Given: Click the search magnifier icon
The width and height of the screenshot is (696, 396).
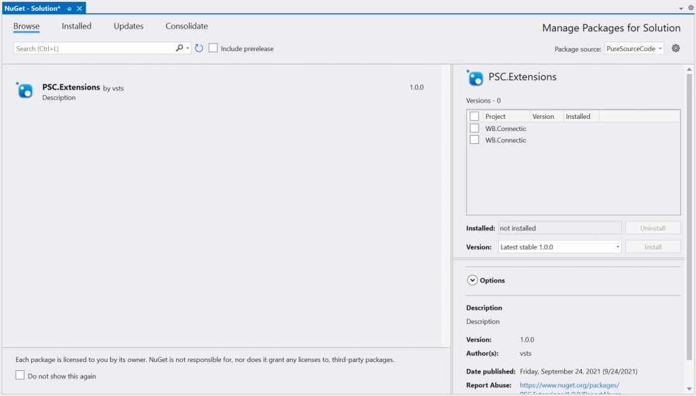Looking at the screenshot, I should 178,48.
